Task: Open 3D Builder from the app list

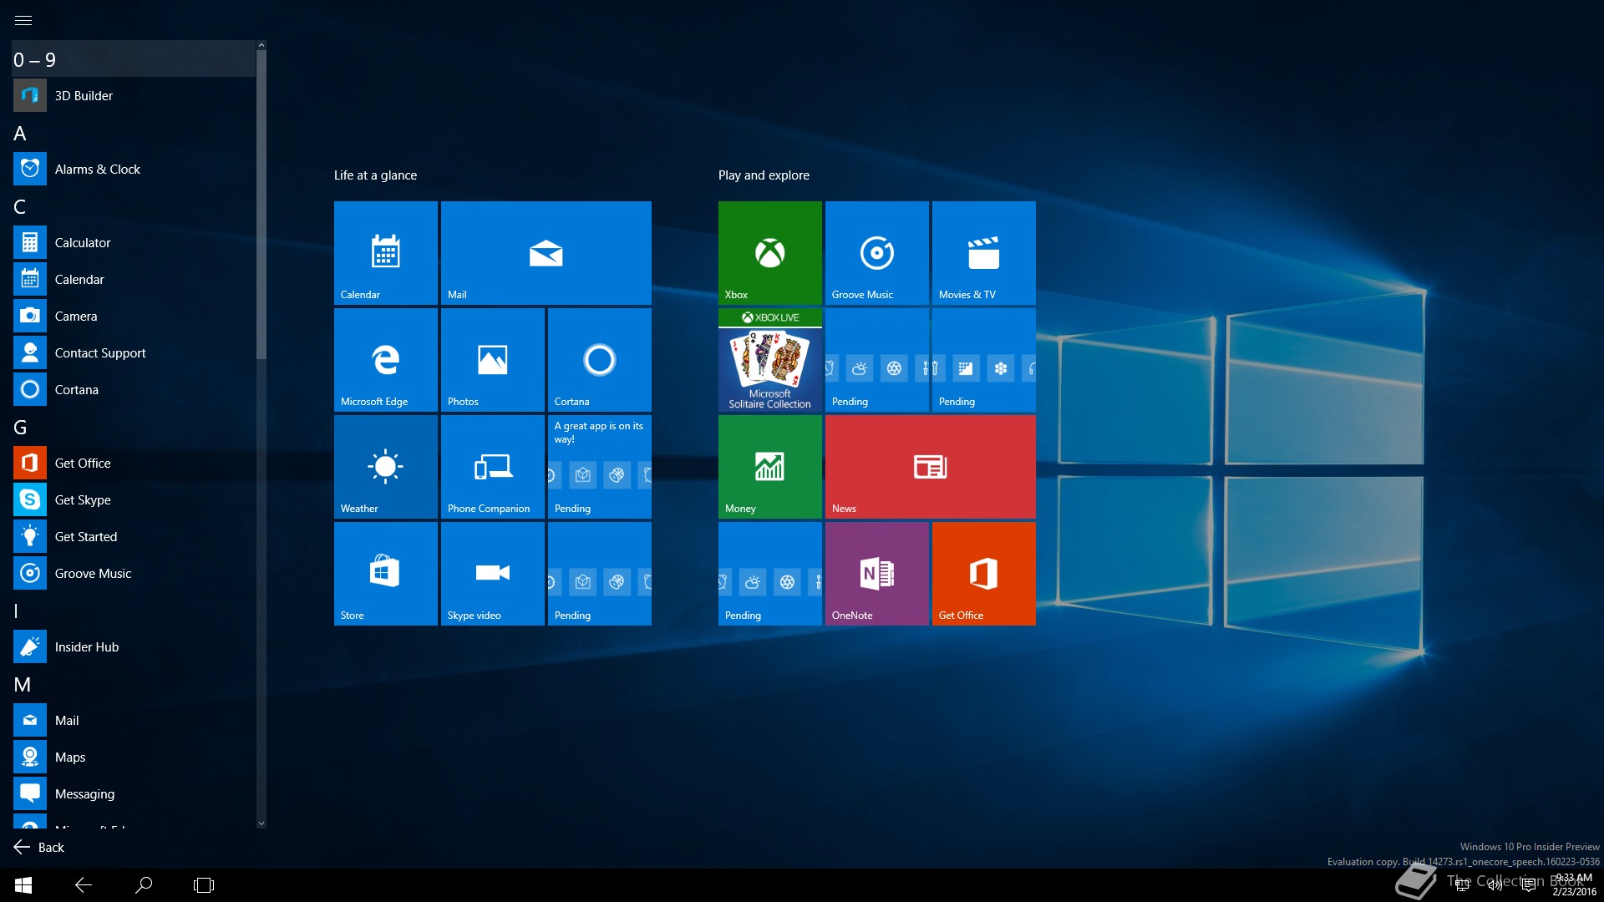Action: [x=134, y=96]
